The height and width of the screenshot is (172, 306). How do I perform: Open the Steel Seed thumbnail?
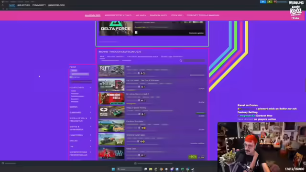(111, 153)
